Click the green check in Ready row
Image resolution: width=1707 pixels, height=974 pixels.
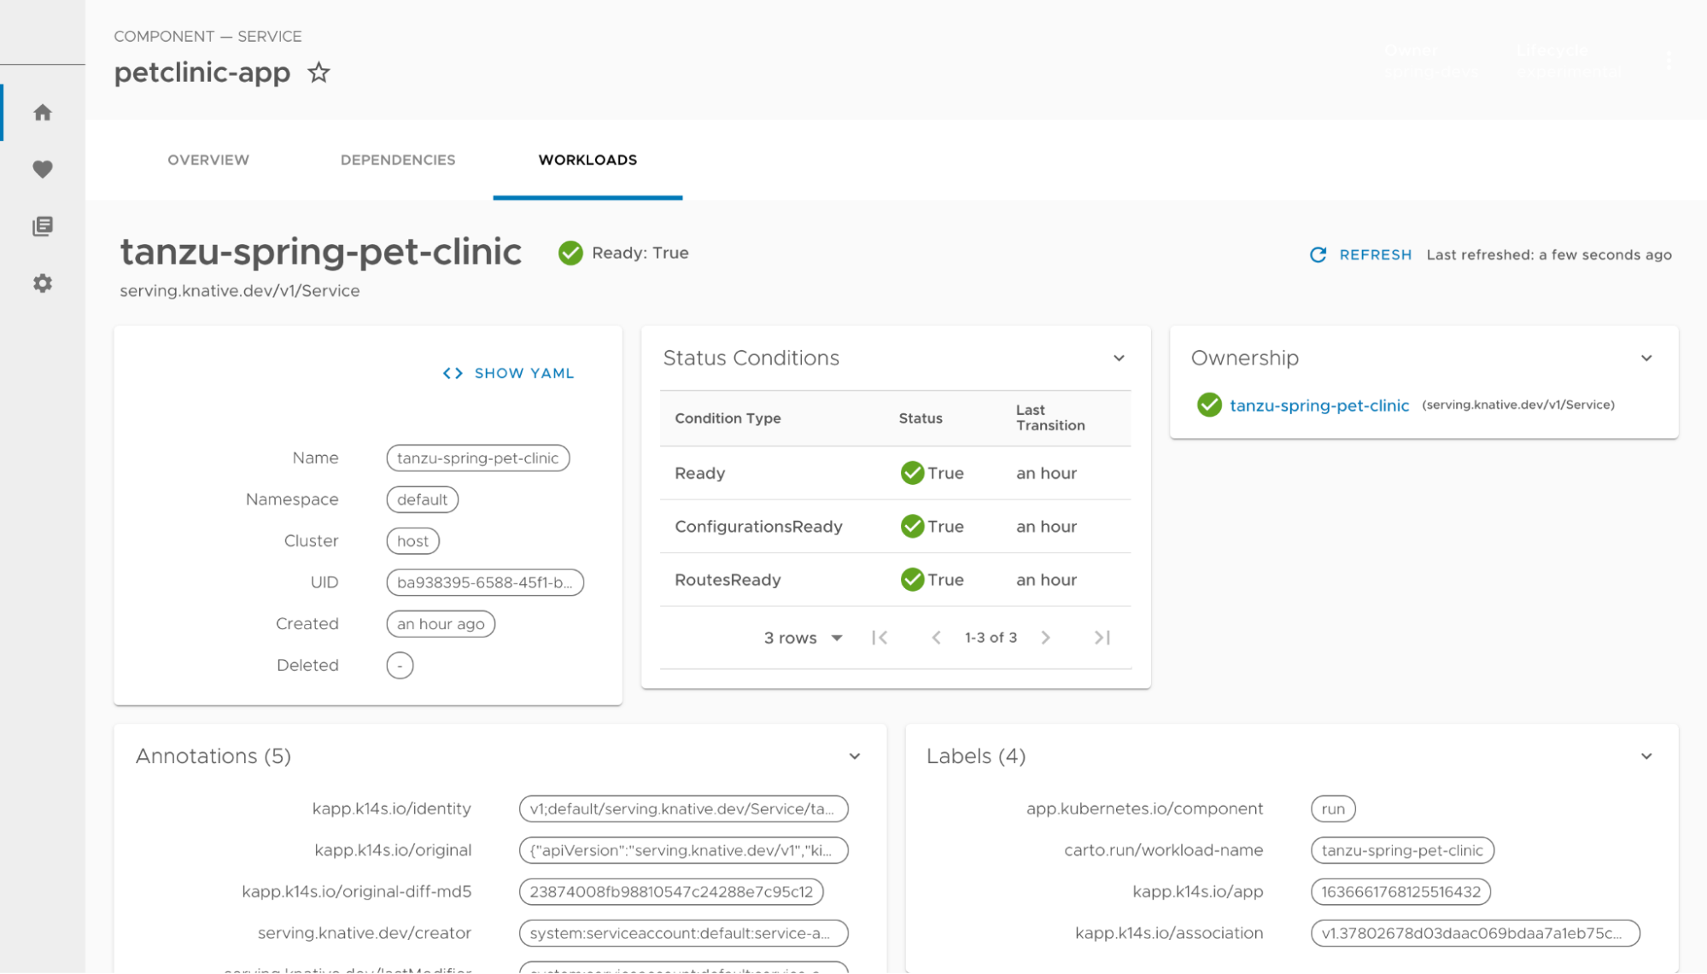[x=912, y=473]
